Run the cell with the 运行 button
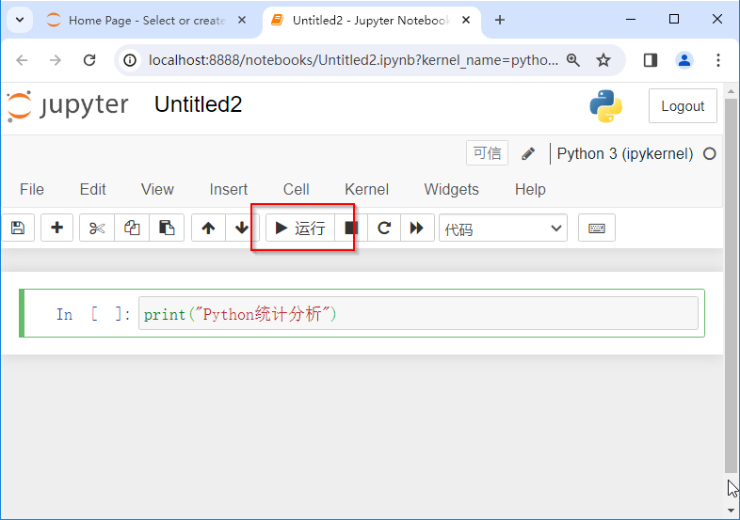 (x=300, y=228)
